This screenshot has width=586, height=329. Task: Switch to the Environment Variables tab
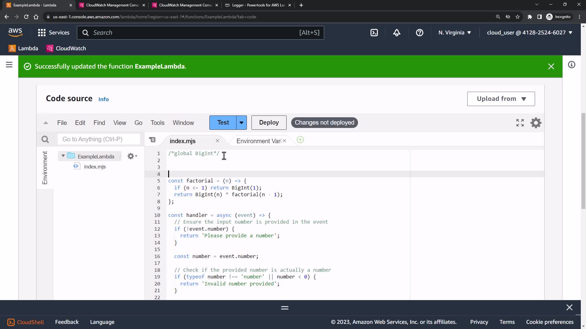point(258,141)
